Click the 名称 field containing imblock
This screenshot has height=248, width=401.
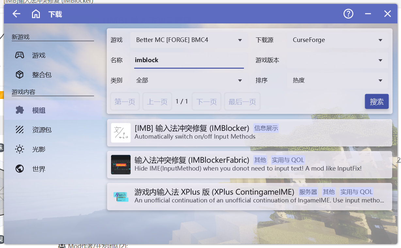pos(189,60)
